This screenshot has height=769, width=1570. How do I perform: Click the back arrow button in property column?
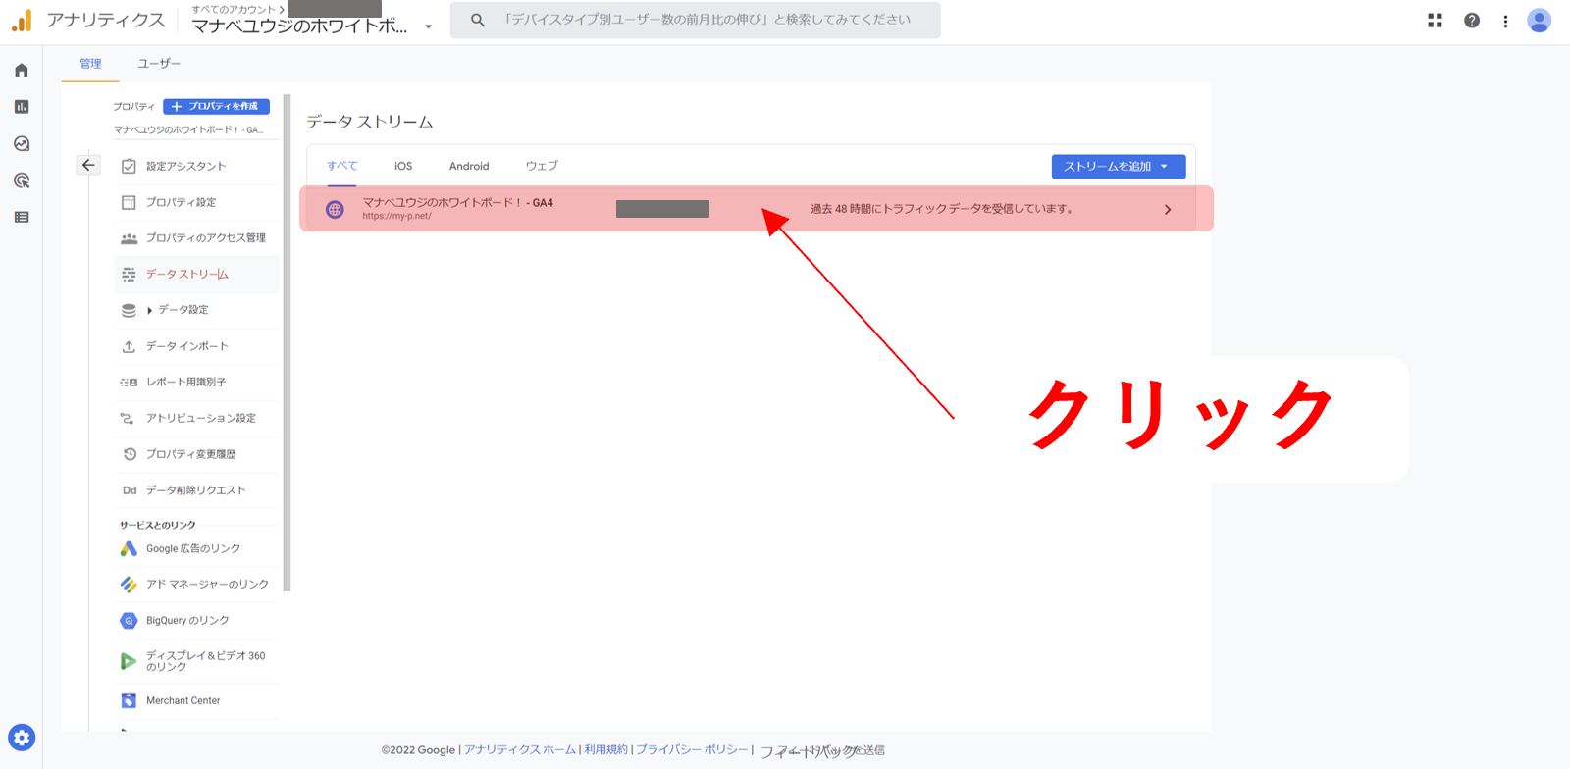tap(88, 165)
